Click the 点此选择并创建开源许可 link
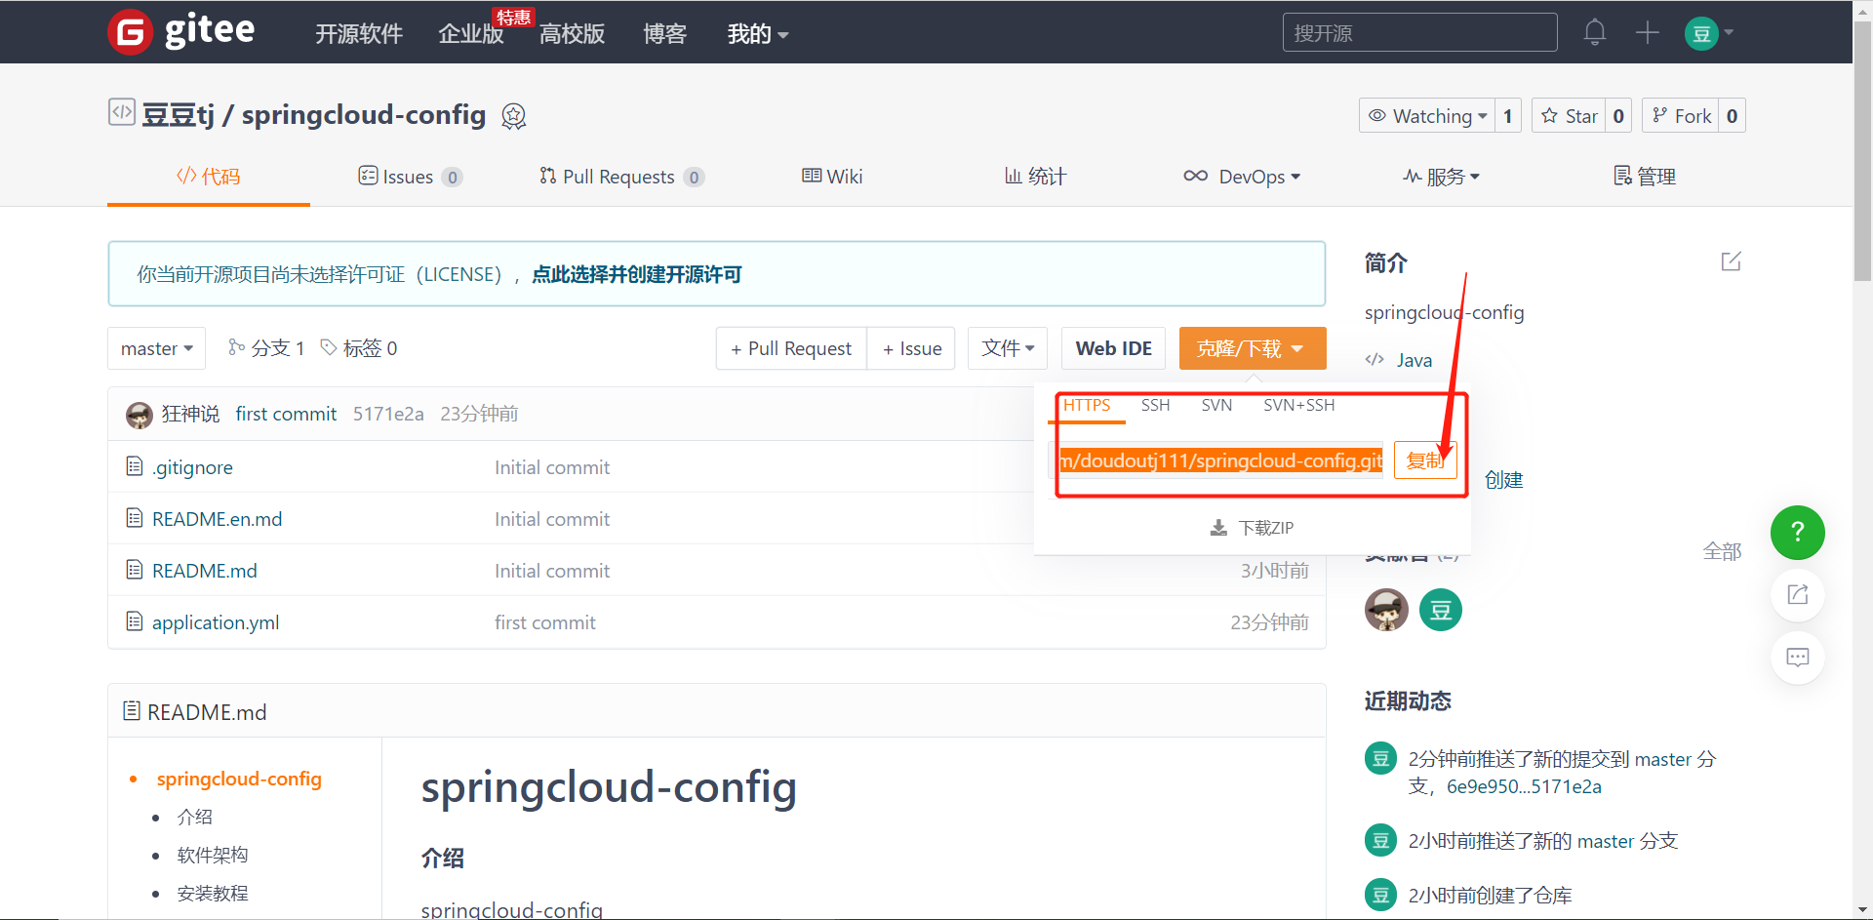This screenshot has height=920, width=1873. point(637,274)
